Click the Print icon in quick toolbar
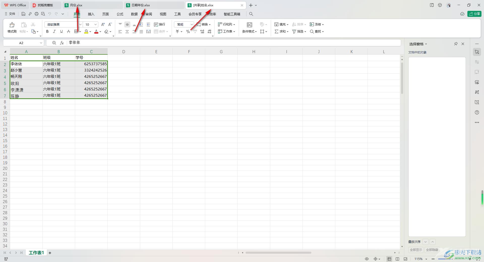The image size is (484, 262). point(37,14)
